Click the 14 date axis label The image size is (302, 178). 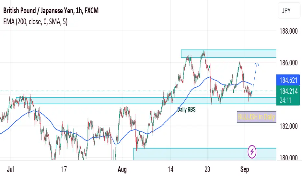click(170, 169)
